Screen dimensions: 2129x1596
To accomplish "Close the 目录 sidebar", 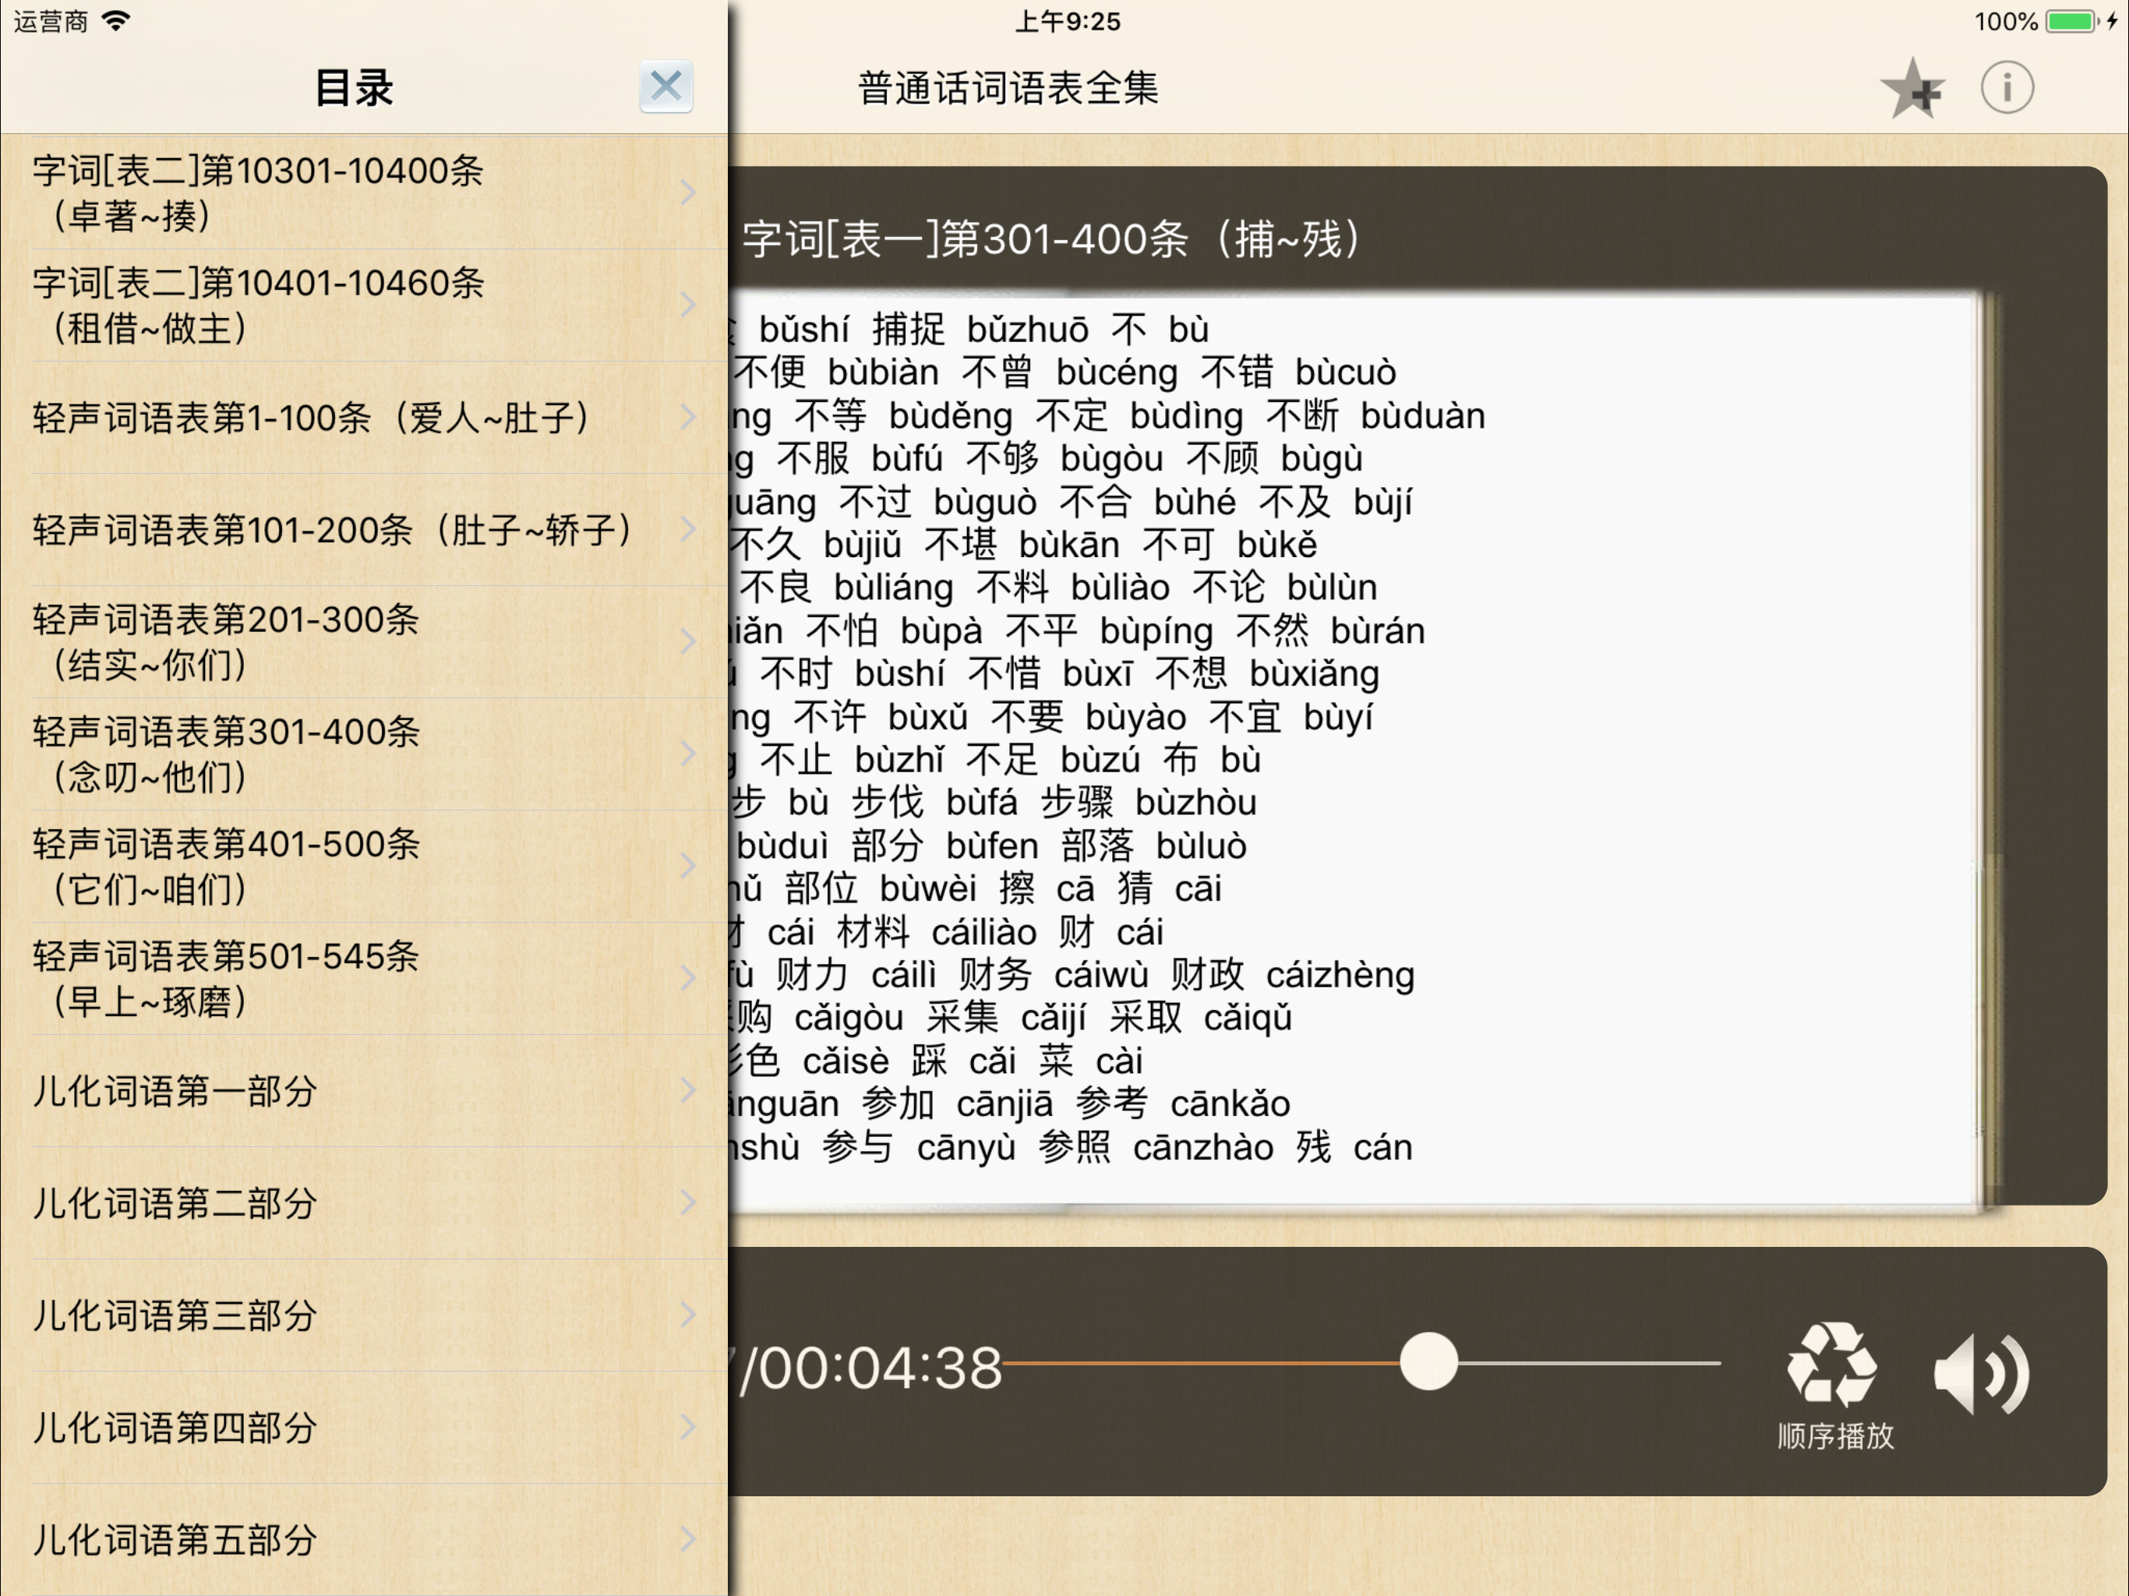I will click(666, 87).
